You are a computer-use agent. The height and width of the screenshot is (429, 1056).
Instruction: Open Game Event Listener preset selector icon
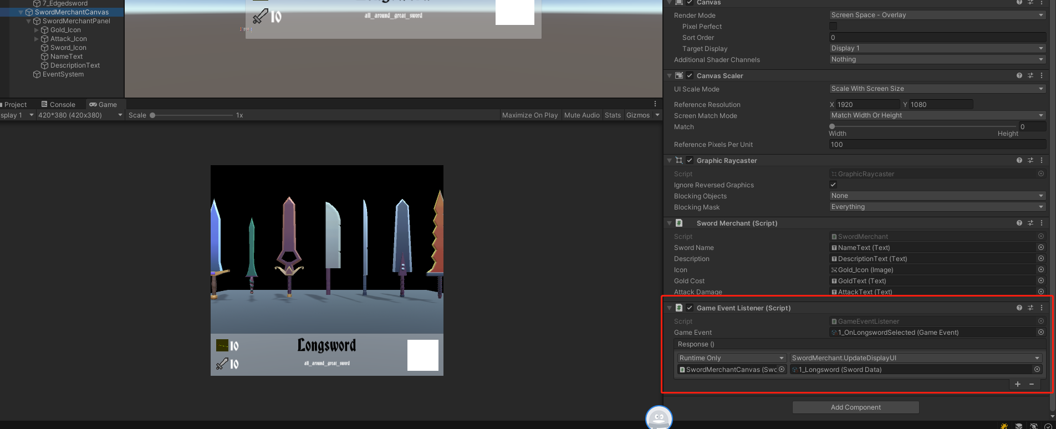1031,308
